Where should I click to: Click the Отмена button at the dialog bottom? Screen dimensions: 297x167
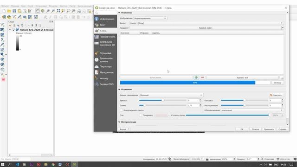[x=255, y=129]
